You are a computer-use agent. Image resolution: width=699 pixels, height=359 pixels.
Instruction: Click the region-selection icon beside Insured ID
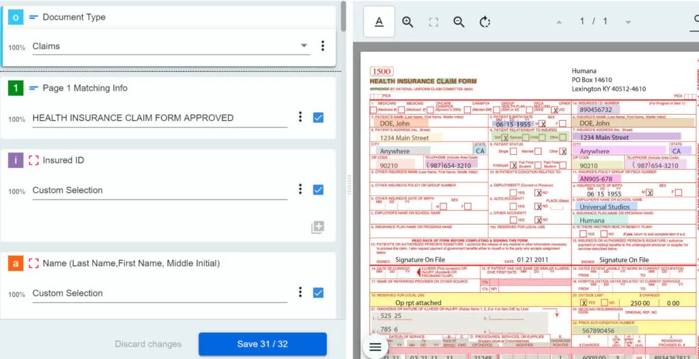(x=33, y=160)
